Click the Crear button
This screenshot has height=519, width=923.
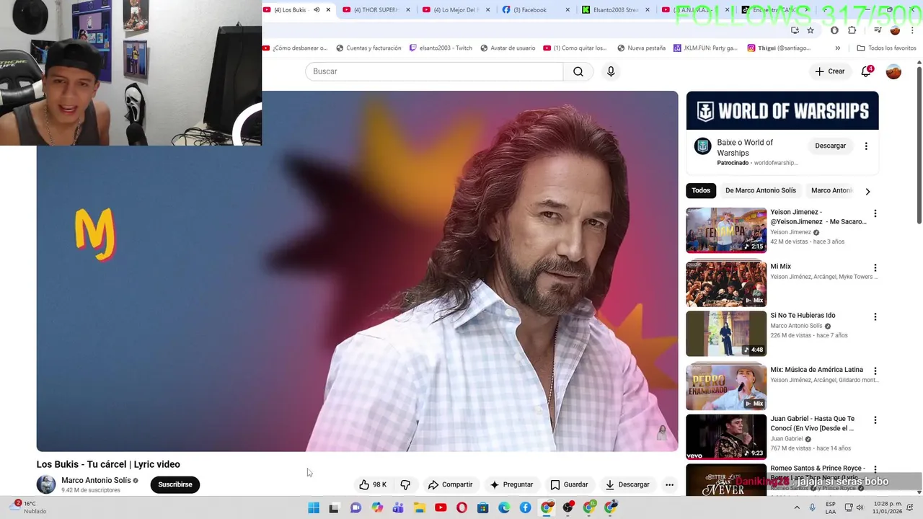click(830, 71)
